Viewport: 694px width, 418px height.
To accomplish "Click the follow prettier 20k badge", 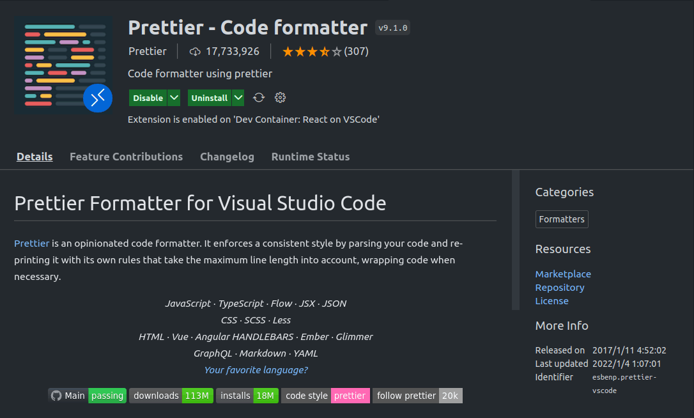I will coord(417,396).
